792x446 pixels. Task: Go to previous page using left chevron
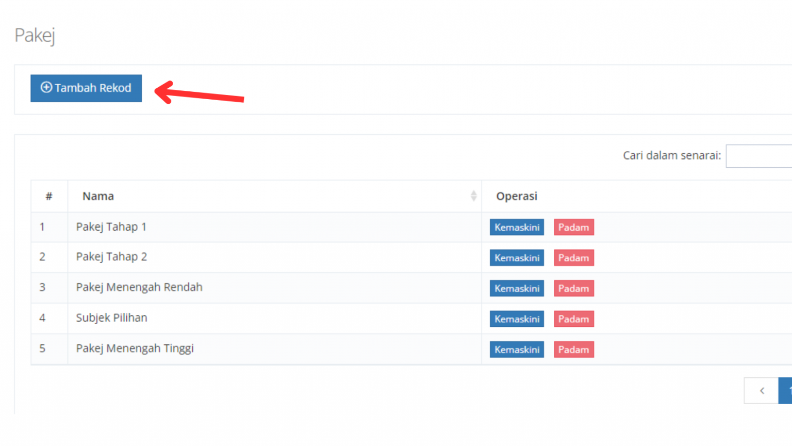(x=761, y=391)
